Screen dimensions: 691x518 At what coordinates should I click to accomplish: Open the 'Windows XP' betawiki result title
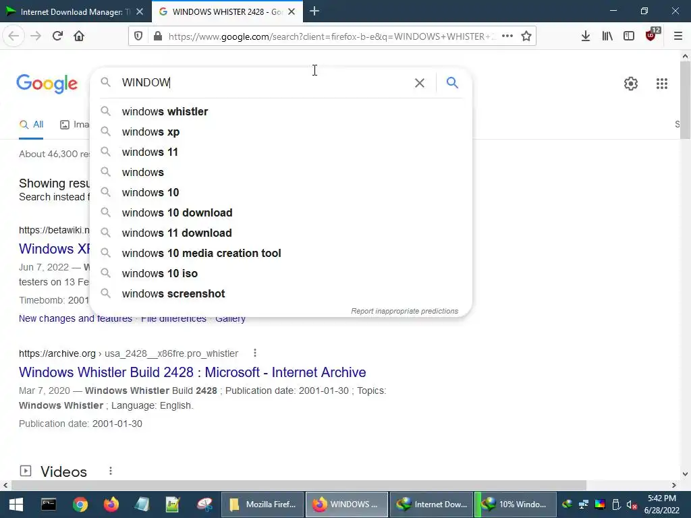pos(54,249)
